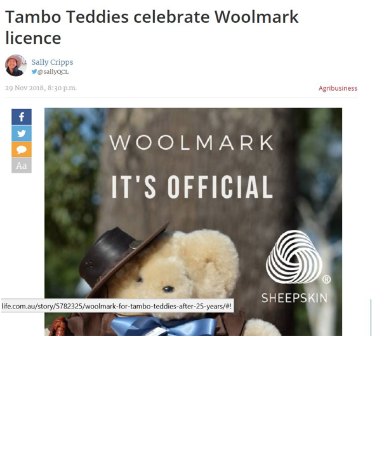The image size is (377, 471).
Task: Open comments with orange speech bubble icon
Action: click(x=22, y=149)
